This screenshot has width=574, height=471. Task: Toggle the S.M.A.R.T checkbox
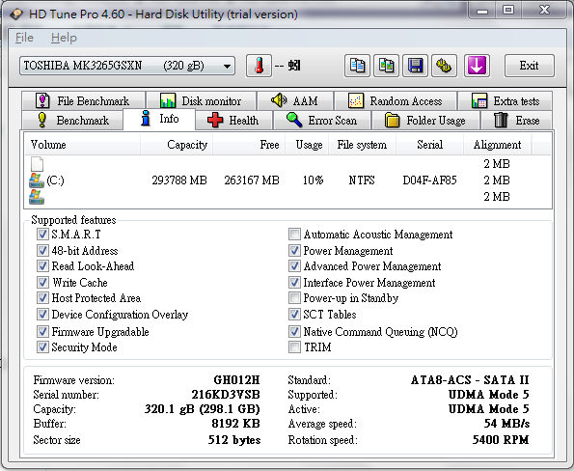pos(42,234)
